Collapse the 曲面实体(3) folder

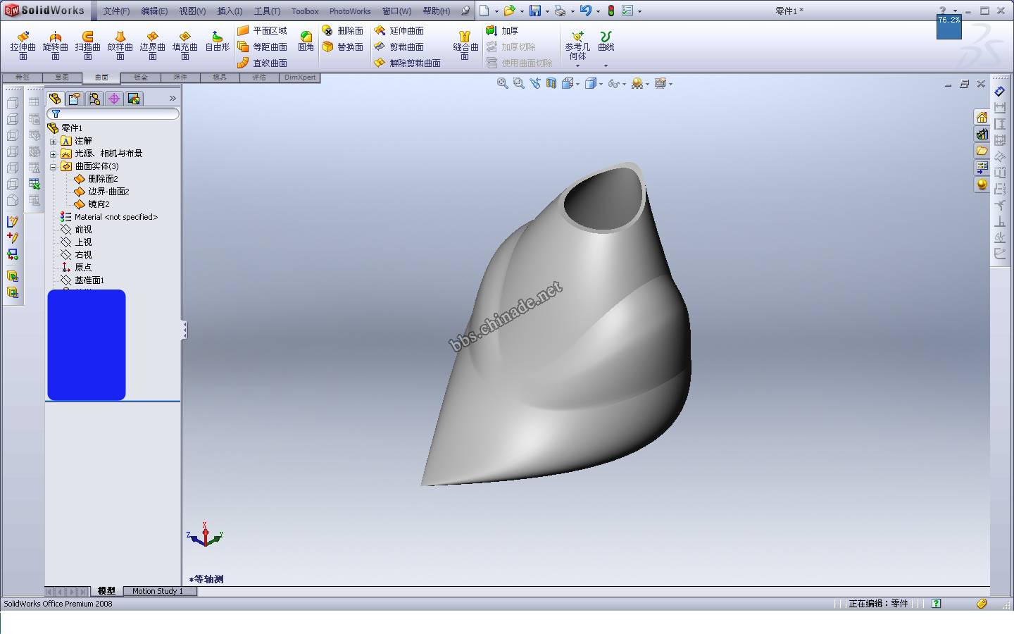[x=53, y=166]
